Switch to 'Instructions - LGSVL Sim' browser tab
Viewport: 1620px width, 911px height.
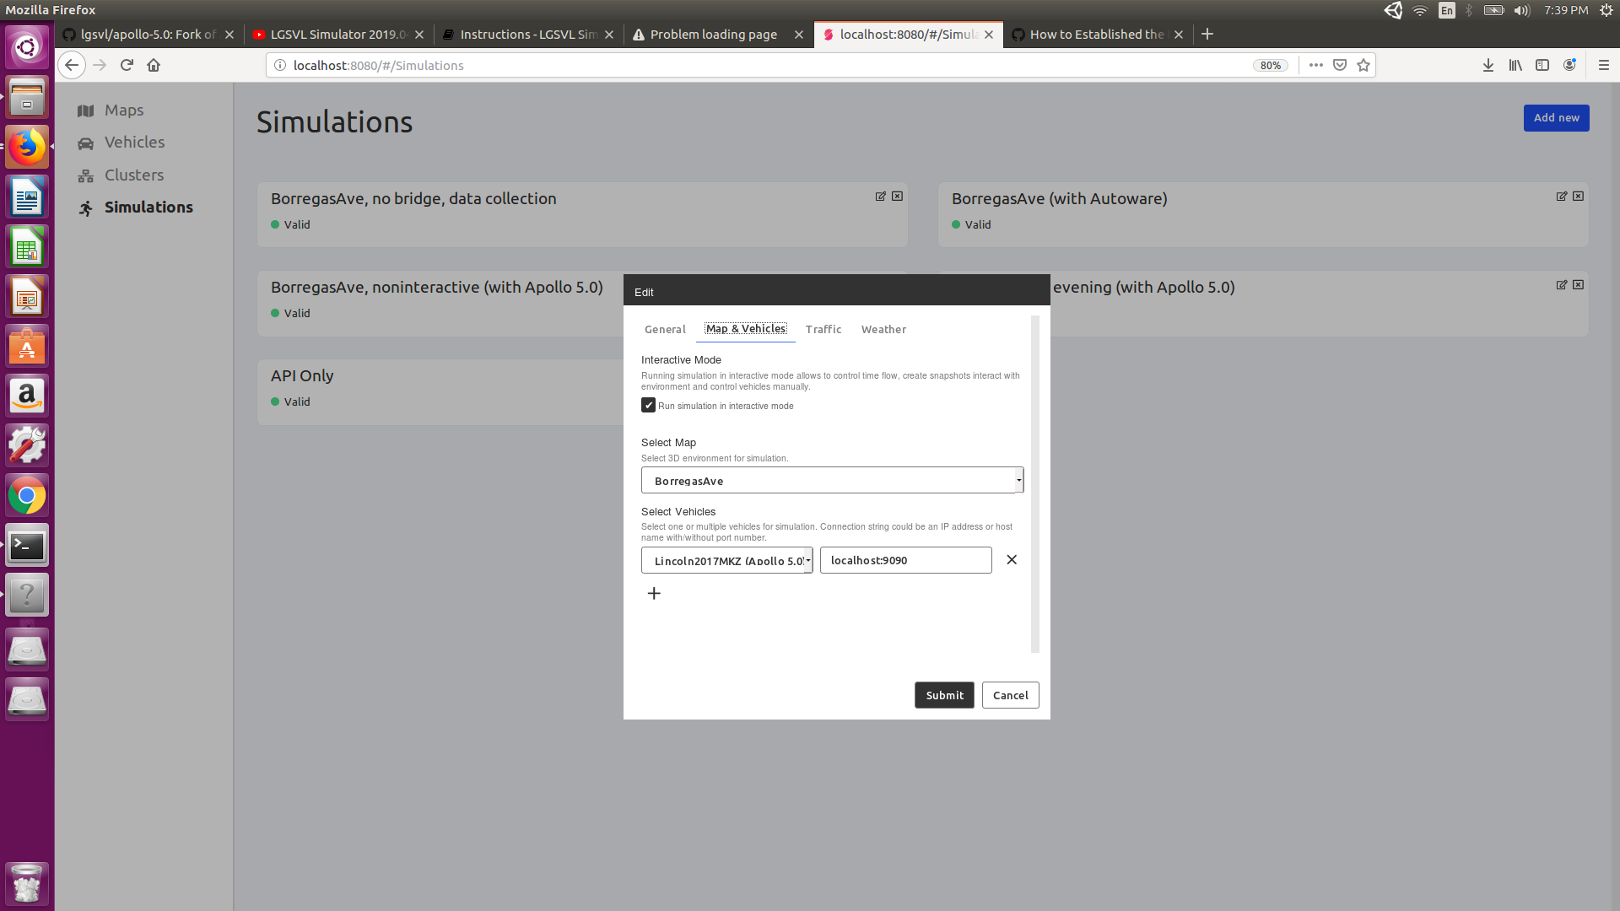click(529, 35)
